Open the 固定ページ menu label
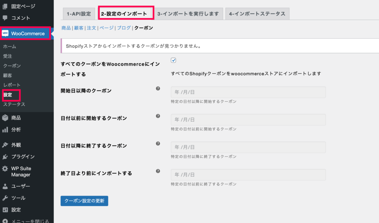Screen dimensions: 379x223 point(23,6)
